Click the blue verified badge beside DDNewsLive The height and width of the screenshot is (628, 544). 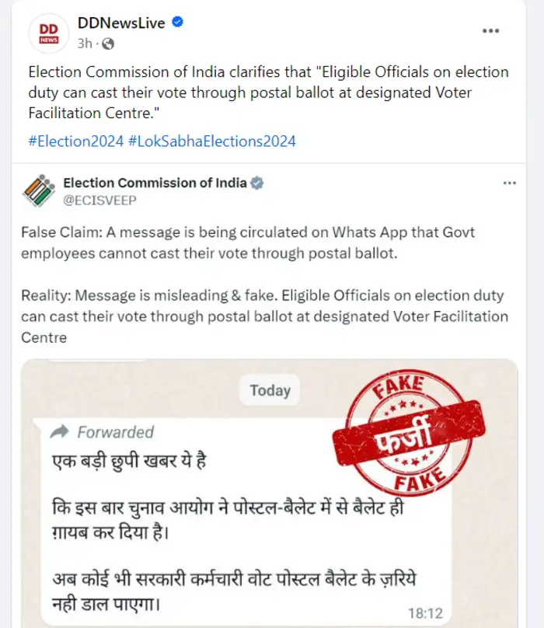click(178, 23)
